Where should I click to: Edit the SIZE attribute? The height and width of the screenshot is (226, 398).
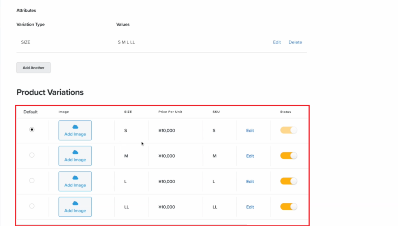pyautogui.click(x=277, y=42)
